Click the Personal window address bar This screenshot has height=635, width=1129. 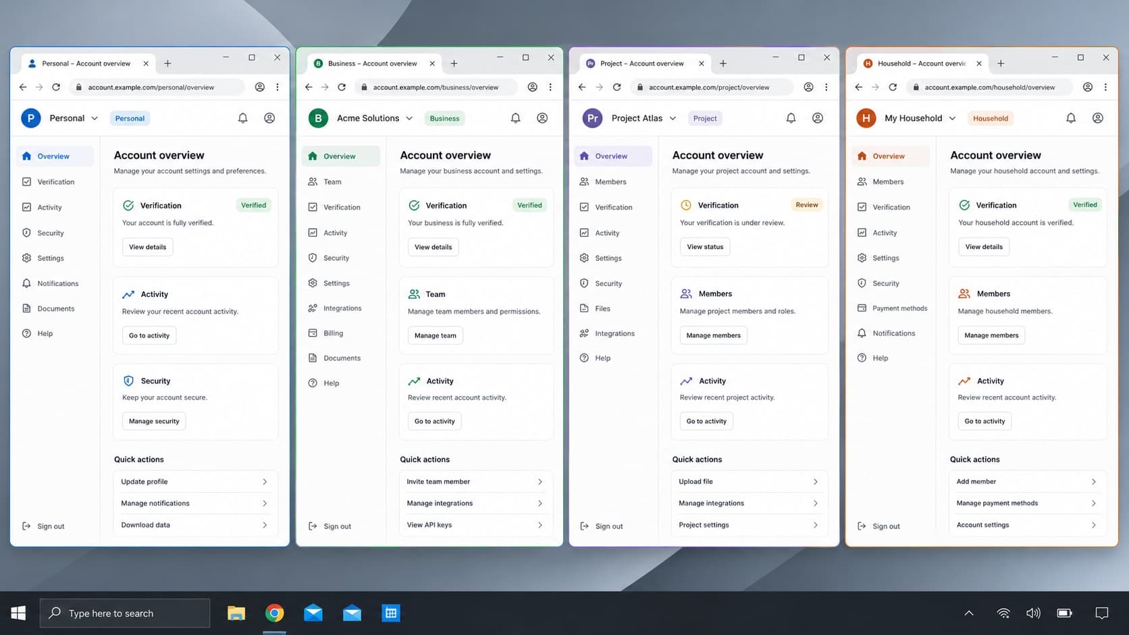[x=157, y=87]
